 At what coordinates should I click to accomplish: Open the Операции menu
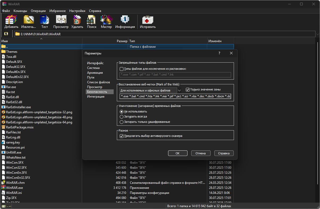(38, 11)
